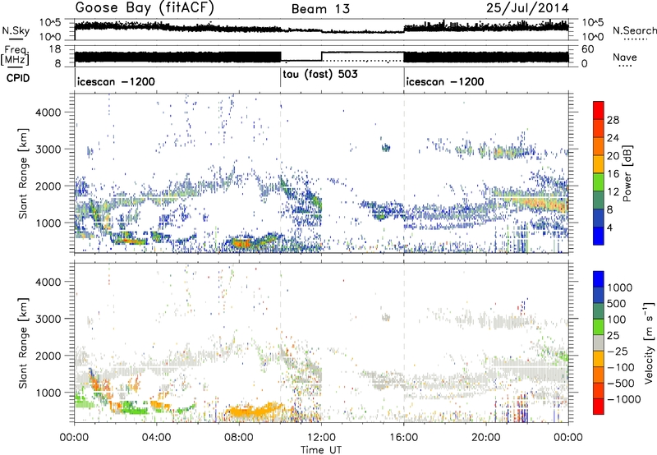Click the 'Time UT' axis label
Viewport: 657px width, 455px height.
pos(321,450)
